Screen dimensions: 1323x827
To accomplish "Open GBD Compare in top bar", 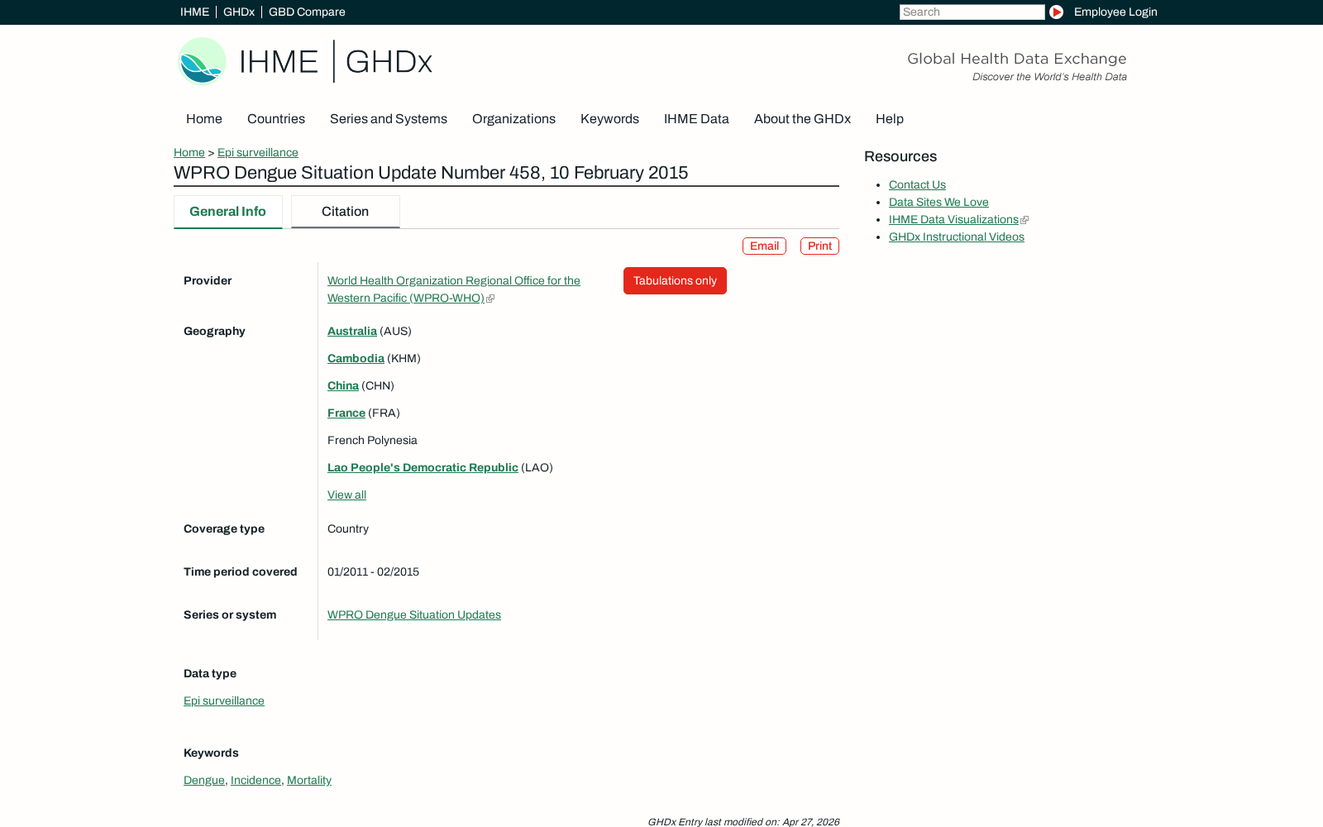I will pyautogui.click(x=307, y=12).
